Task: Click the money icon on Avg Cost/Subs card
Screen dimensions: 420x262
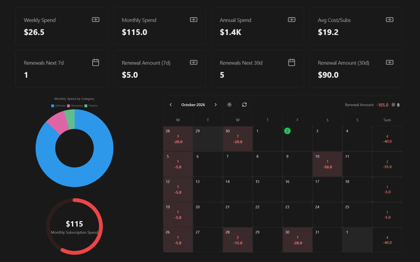Action: [390, 20]
